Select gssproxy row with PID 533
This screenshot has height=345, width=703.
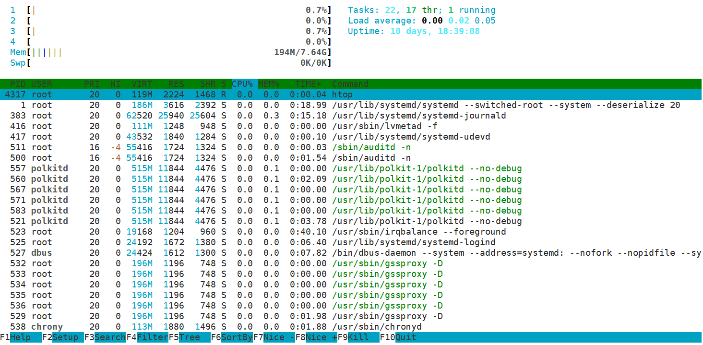click(x=351, y=274)
